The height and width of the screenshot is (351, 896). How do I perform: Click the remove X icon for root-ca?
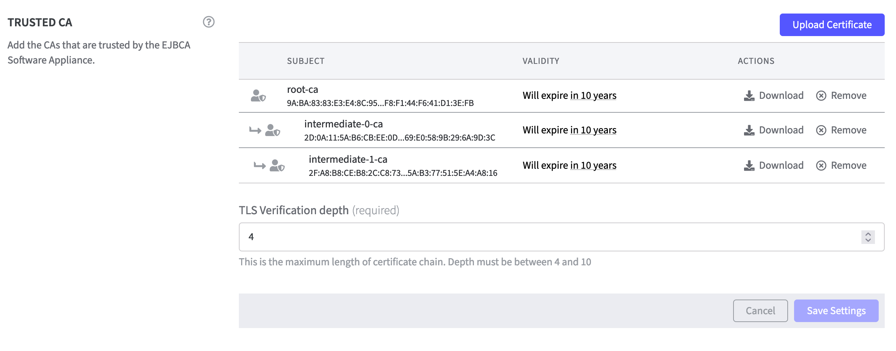(821, 96)
